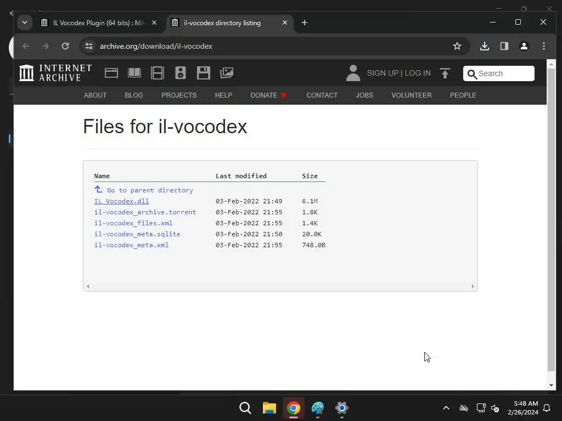Open the Video filmstrip icon
This screenshot has height=421, width=562.
click(158, 73)
